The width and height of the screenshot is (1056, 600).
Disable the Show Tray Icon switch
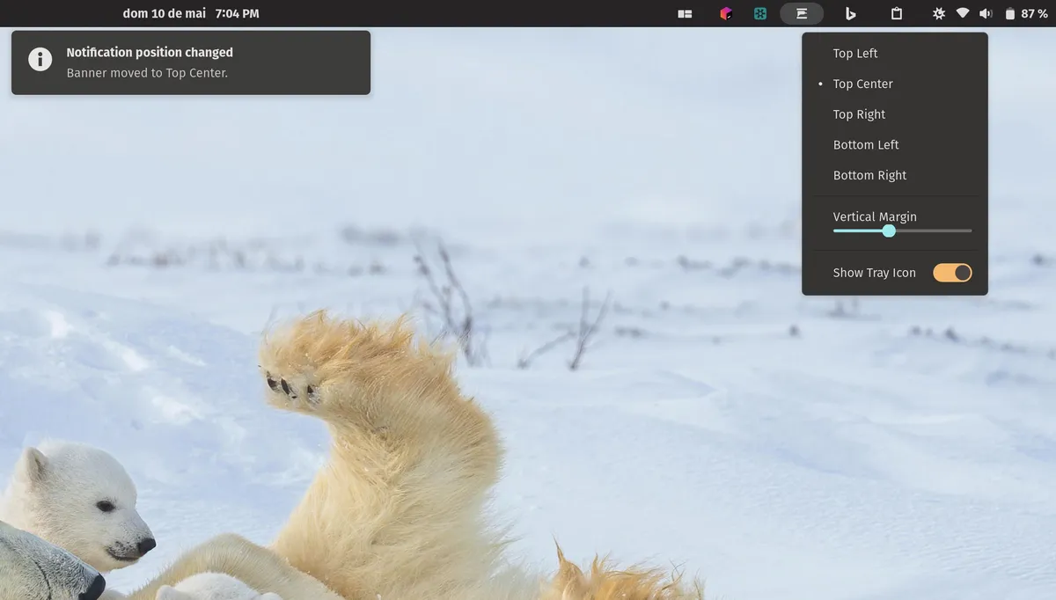click(x=952, y=273)
